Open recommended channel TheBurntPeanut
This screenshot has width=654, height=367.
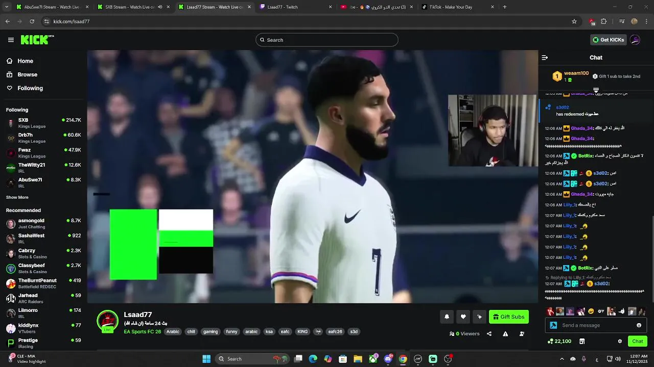(x=43, y=283)
